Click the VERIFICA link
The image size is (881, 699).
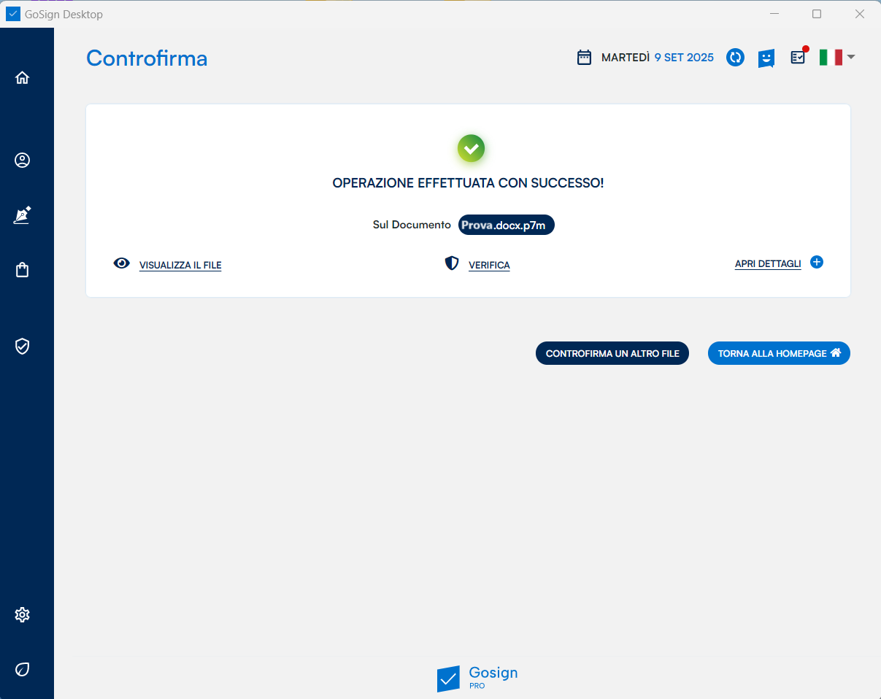tap(489, 266)
